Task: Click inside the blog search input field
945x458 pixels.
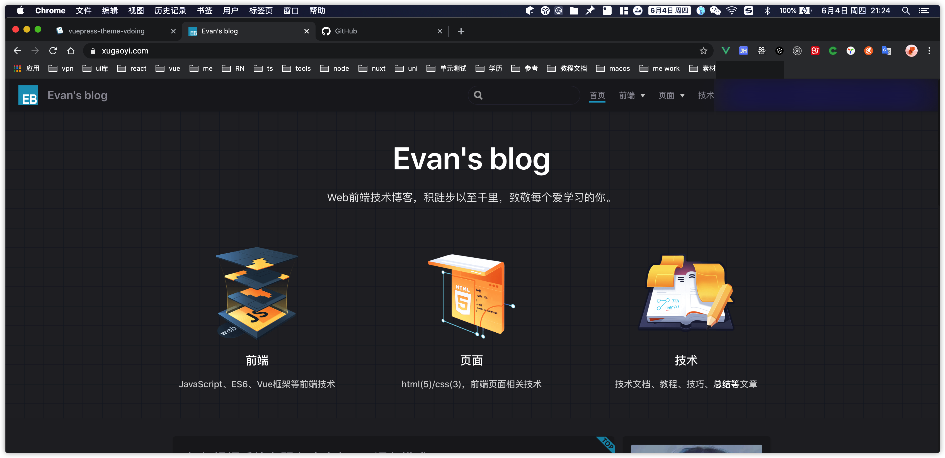Action: click(x=525, y=95)
